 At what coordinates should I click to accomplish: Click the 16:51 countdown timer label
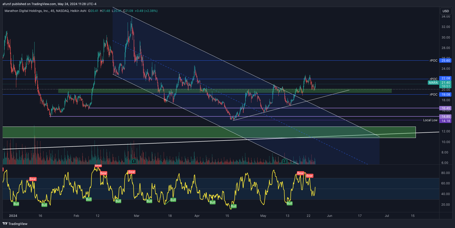[x=446, y=86]
